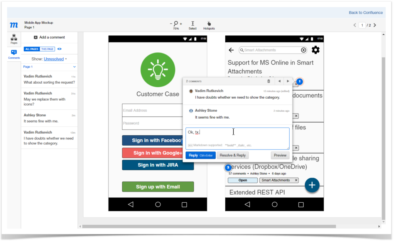Image resolution: width=395 pixels, height=242 pixels.
Task: Activate the Select tool
Action: tap(192, 24)
